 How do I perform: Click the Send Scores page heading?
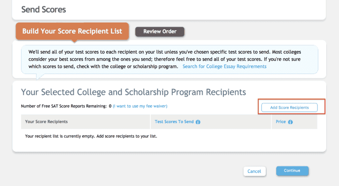point(44,9)
